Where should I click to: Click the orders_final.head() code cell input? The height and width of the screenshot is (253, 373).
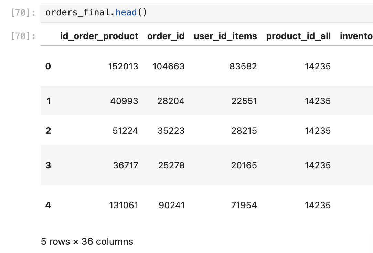(x=206, y=13)
